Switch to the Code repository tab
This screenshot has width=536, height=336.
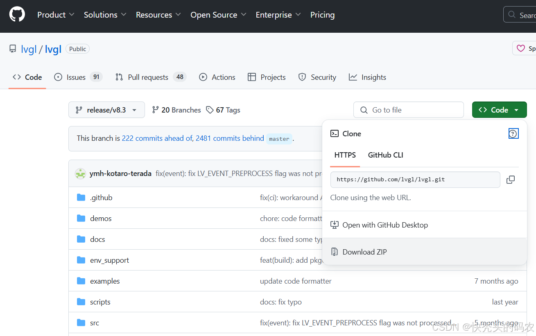27,77
